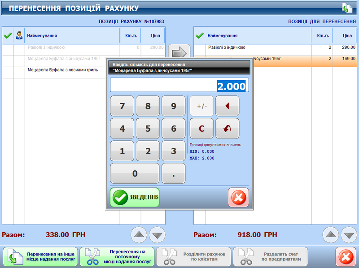The width and height of the screenshot is (359, 268).
Task: Confirm quantity with the ЗВЕДЕННЯ button
Action: point(135,197)
